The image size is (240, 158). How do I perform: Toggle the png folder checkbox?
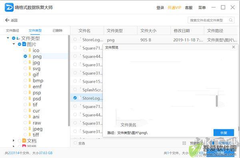(25, 56)
